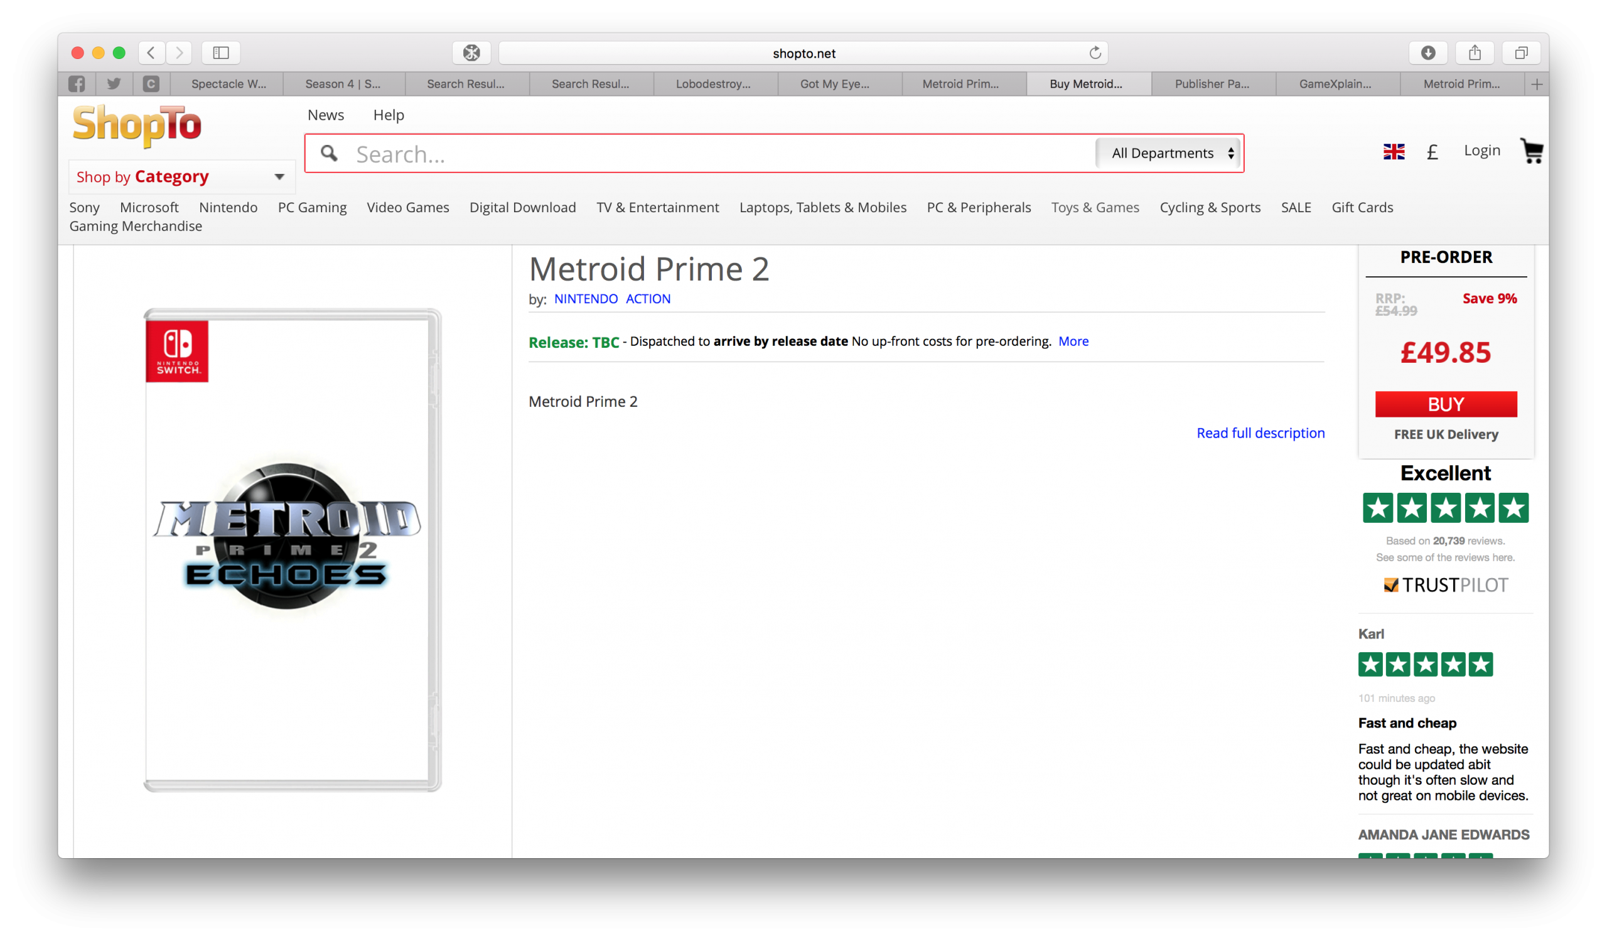Click the pound currency symbol
The image size is (1607, 941).
[1432, 152]
